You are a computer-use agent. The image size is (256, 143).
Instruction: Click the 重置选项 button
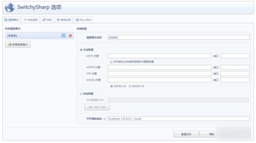coord(186,134)
